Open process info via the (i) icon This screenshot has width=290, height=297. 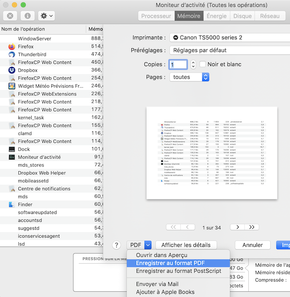click(x=28, y=16)
